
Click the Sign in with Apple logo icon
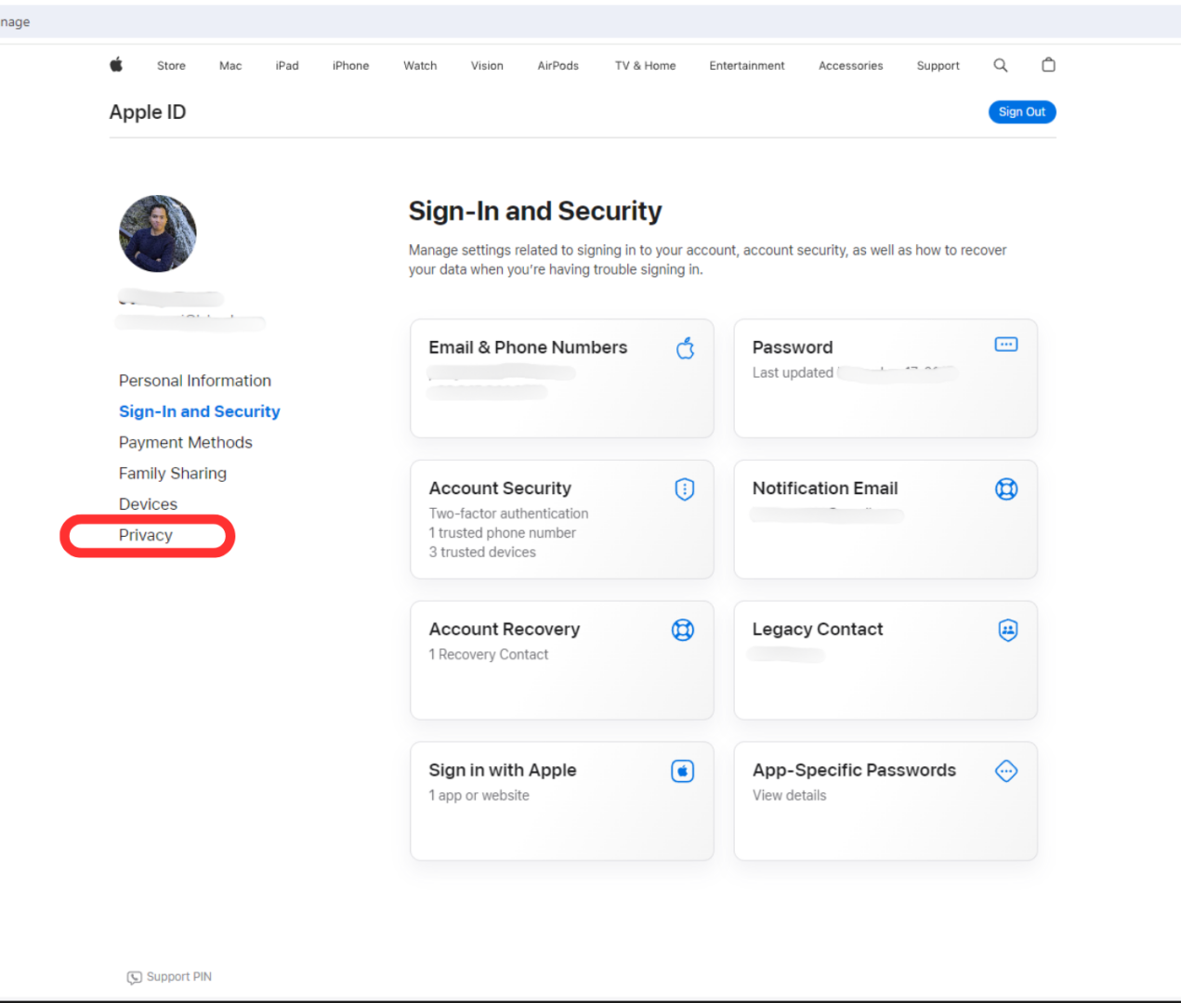pos(683,771)
